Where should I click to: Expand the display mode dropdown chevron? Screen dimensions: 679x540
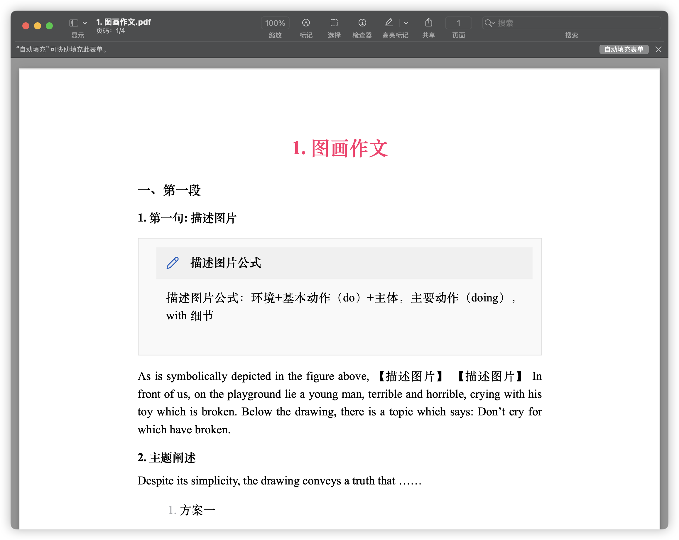tap(85, 23)
